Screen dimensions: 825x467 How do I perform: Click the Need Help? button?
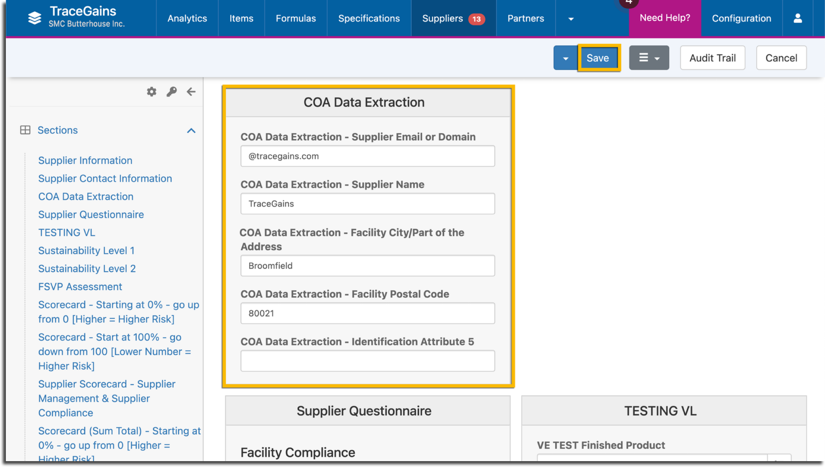pyautogui.click(x=665, y=18)
